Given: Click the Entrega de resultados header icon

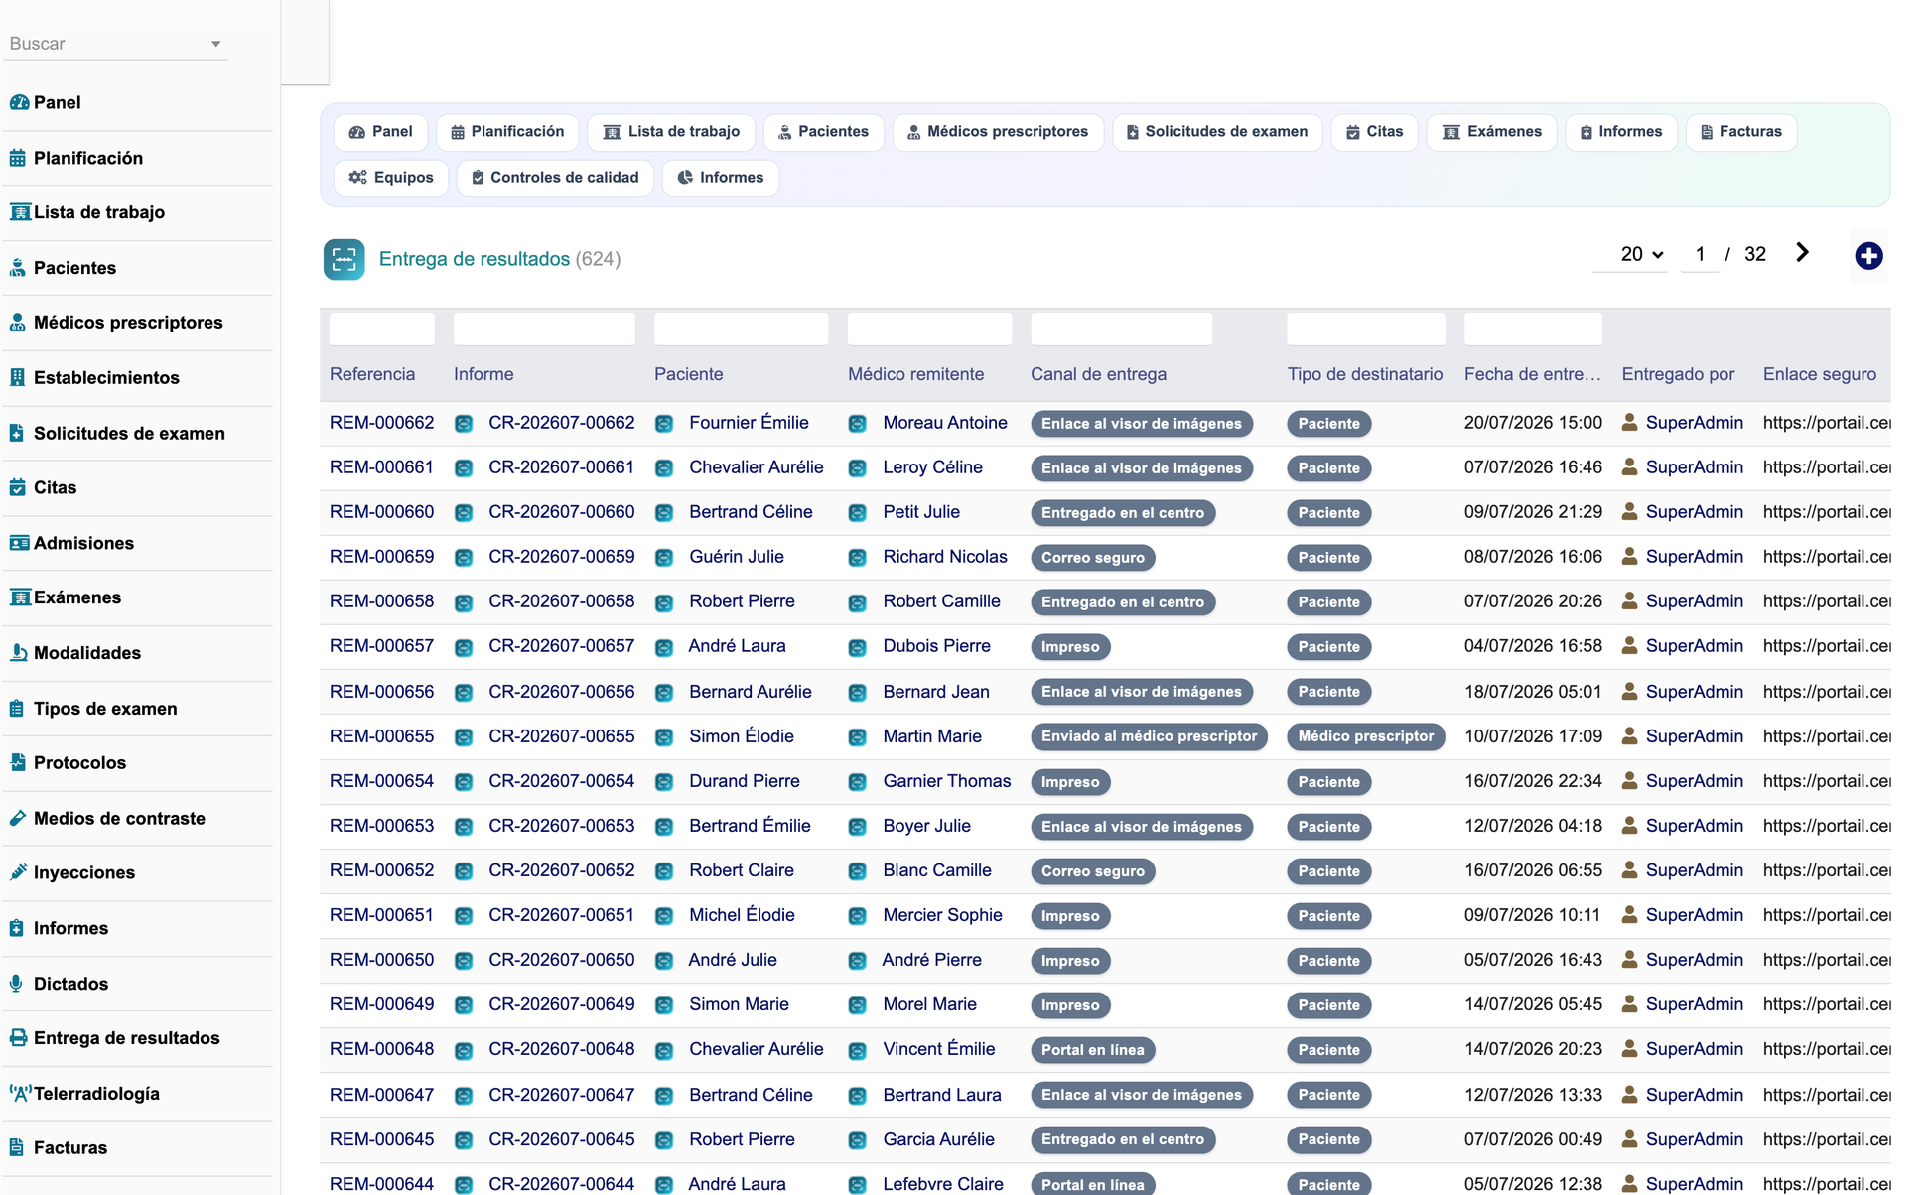Looking at the screenshot, I should point(344,259).
